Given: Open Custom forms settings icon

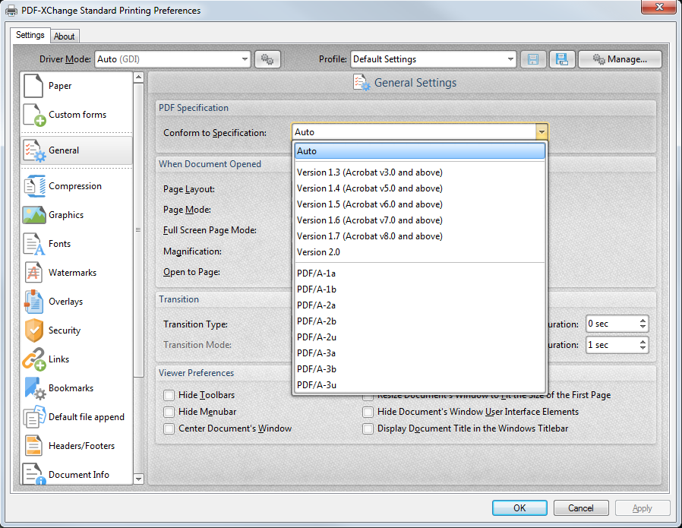Looking at the screenshot, I should tap(34, 115).
